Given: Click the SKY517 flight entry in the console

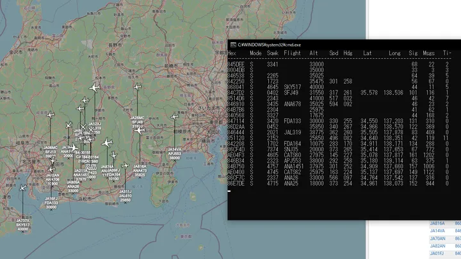Looking at the screenshot, I should pos(292,87).
